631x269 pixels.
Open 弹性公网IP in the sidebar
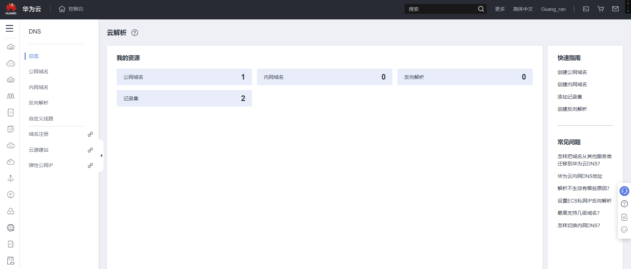click(41, 165)
